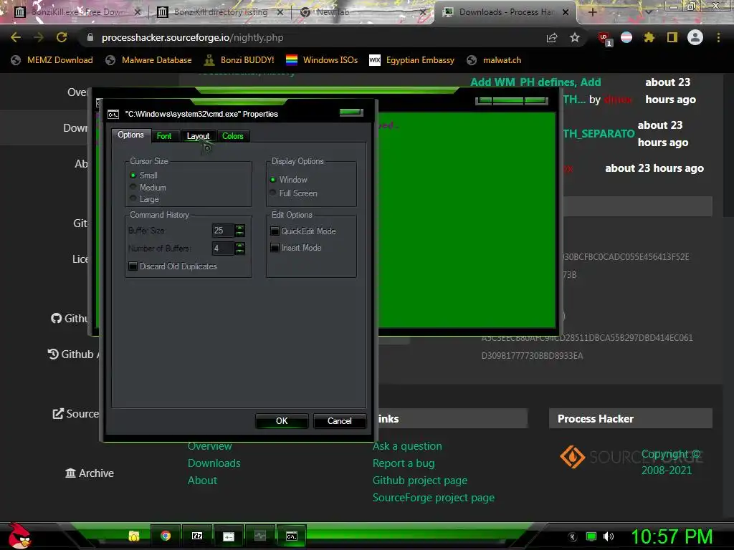This screenshot has height=550, width=734.
Task: Increase the Buffer Size spinner
Action: click(x=239, y=227)
